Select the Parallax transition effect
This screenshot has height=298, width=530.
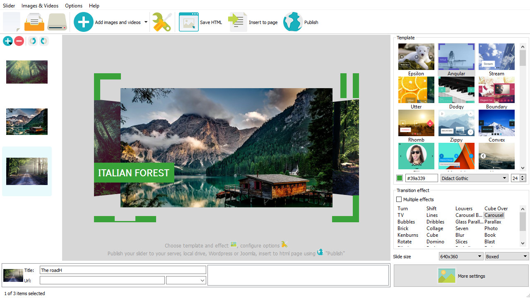(493, 222)
